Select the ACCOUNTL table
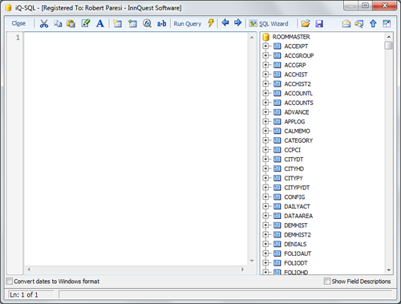 tap(298, 93)
